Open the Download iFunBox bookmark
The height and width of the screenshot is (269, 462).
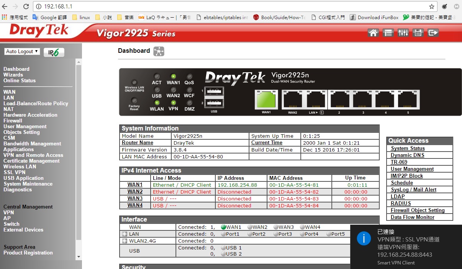(x=374, y=17)
